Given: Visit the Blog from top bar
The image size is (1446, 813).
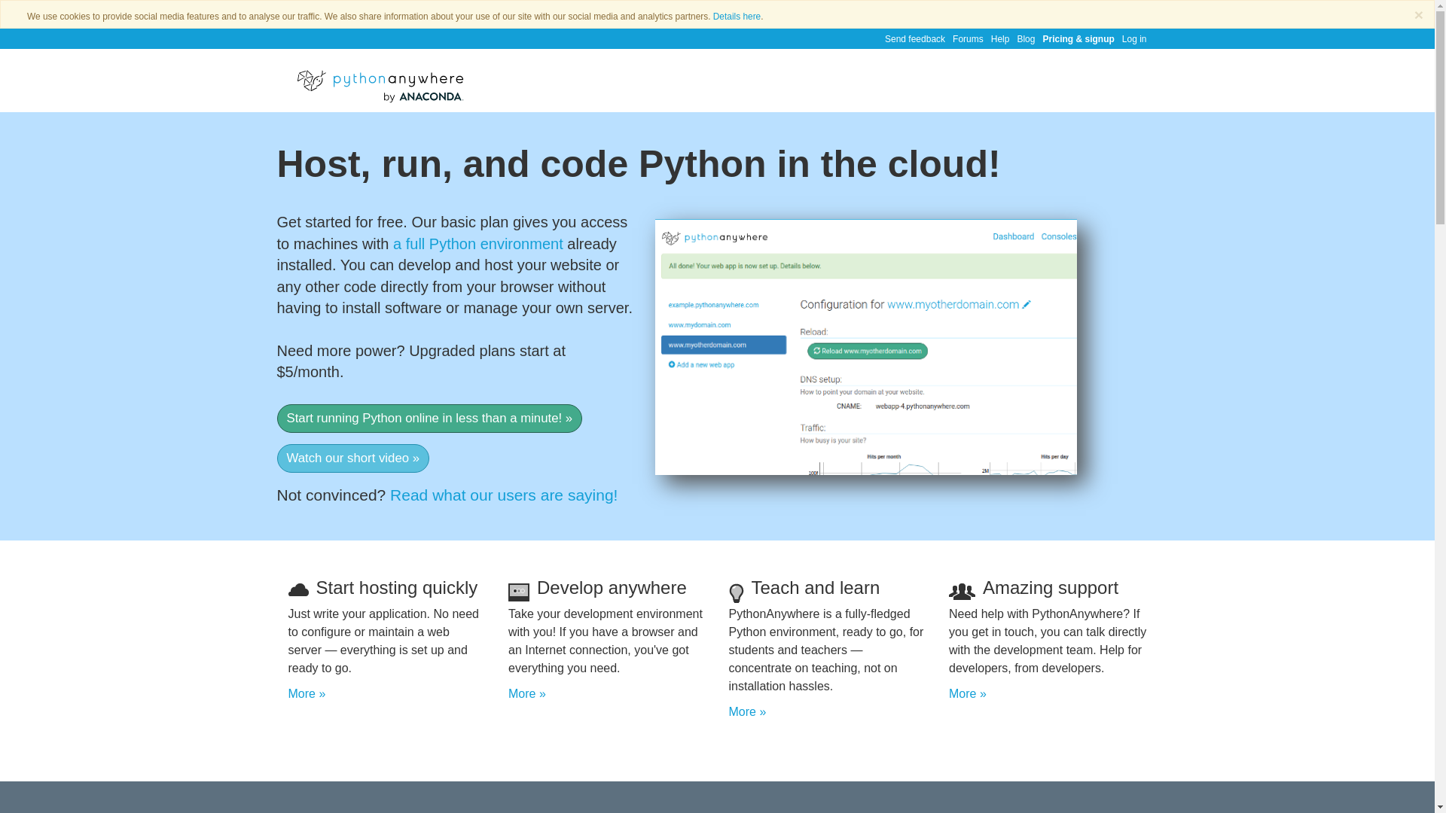Looking at the screenshot, I should [x=1025, y=39].
